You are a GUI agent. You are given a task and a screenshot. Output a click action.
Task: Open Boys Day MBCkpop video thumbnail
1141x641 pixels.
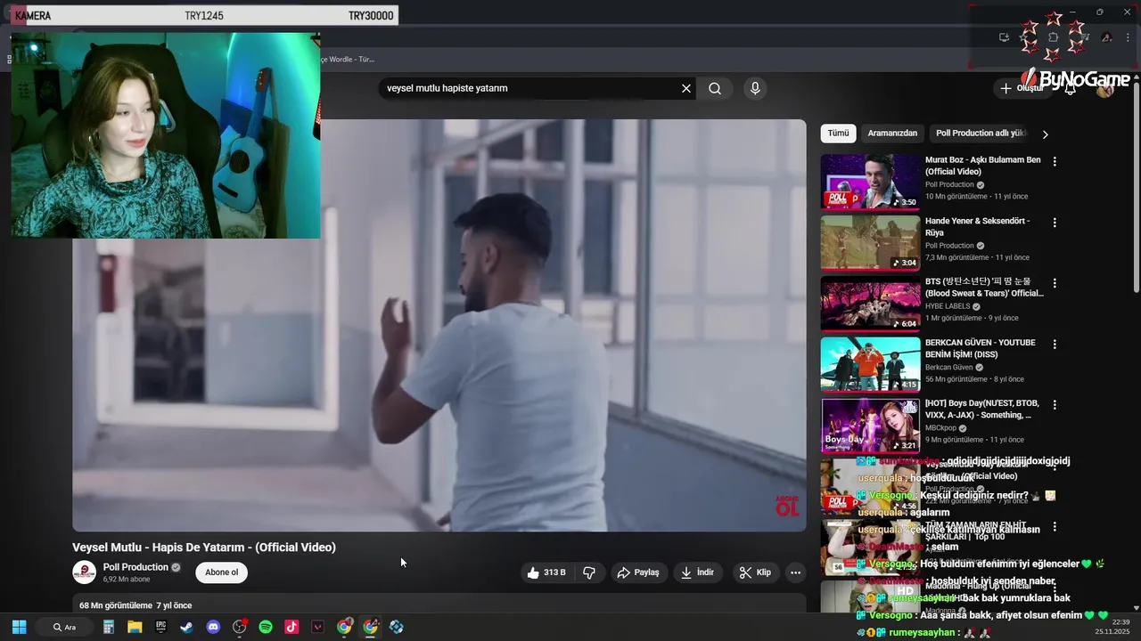click(870, 425)
